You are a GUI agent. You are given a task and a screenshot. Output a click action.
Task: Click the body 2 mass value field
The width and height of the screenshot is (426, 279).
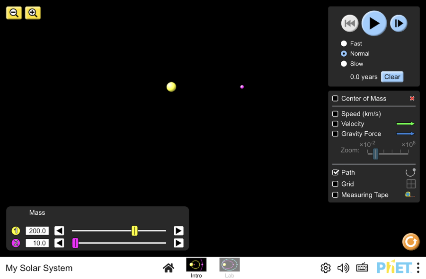(37, 243)
